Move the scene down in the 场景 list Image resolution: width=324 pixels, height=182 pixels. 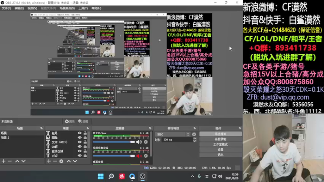coord(23,161)
